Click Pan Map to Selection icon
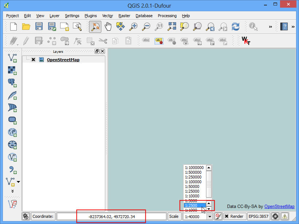This screenshot has width=299, height=224. pyautogui.click(x=121, y=27)
